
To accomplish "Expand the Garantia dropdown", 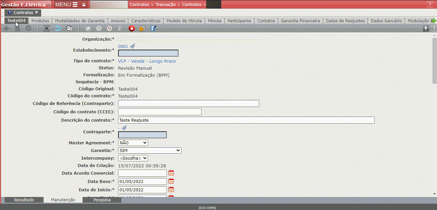I will coord(149,151).
